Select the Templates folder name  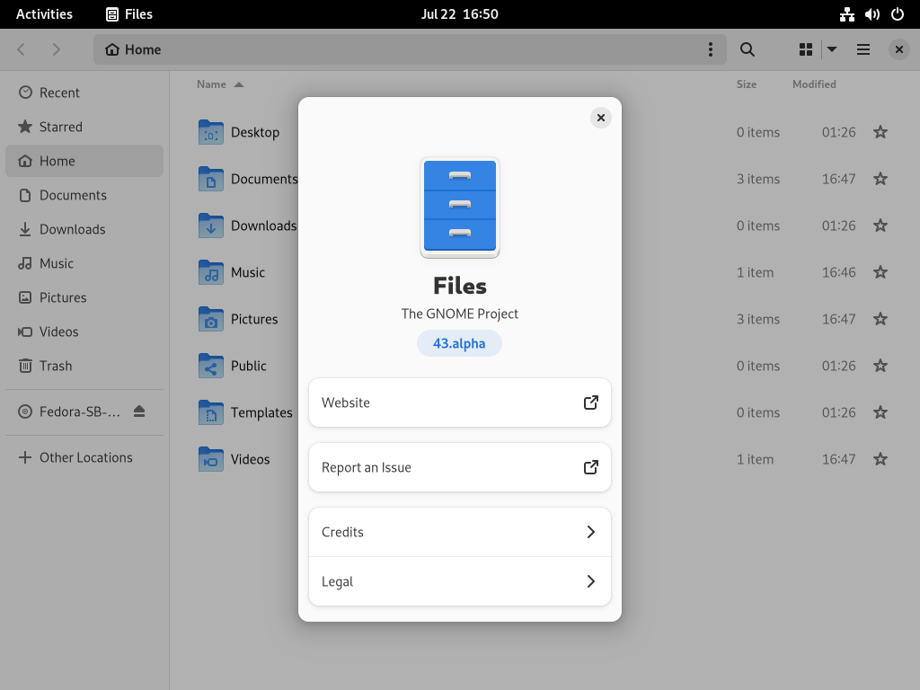click(261, 412)
